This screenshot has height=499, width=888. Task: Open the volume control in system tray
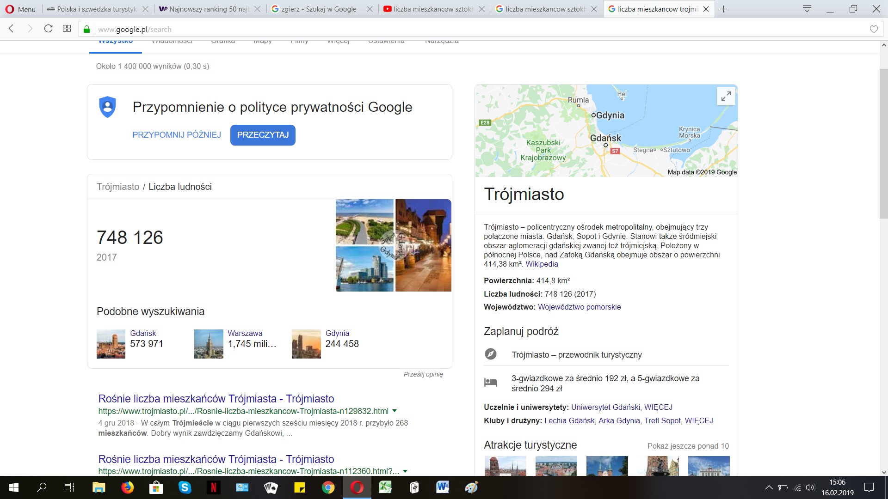pos(810,487)
